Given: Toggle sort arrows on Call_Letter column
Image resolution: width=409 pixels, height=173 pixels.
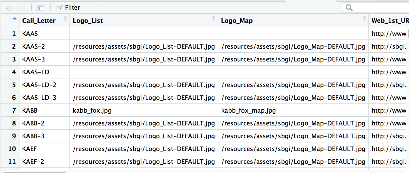Looking at the screenshot, I should pyautogui.click(x=65, y=19).
